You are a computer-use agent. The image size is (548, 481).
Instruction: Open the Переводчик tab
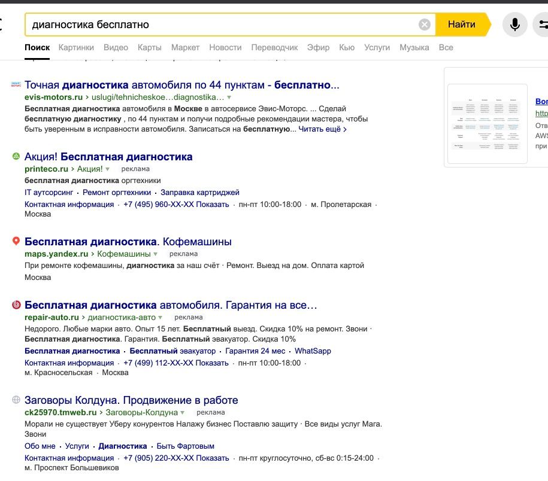(274, 47)
